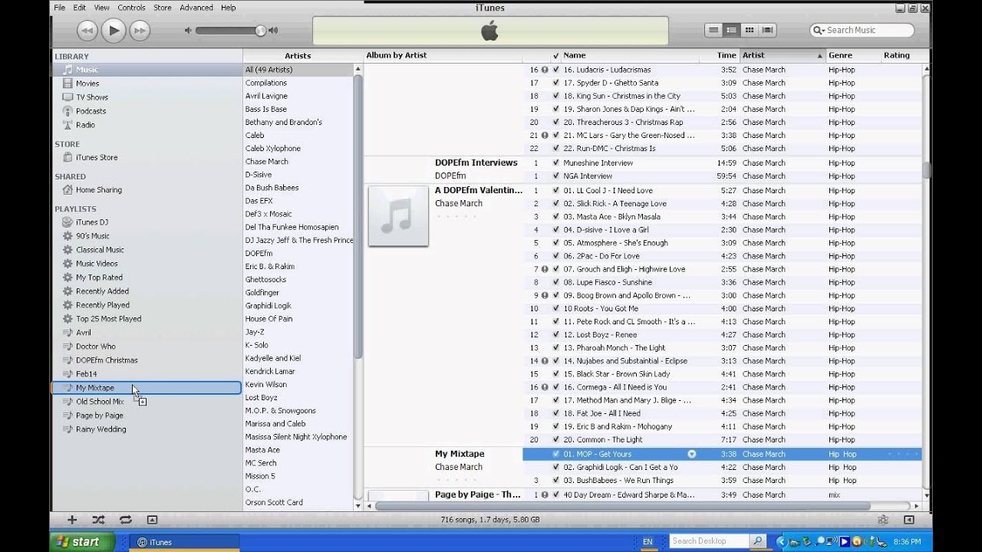Focus the Search Music field

862,30
